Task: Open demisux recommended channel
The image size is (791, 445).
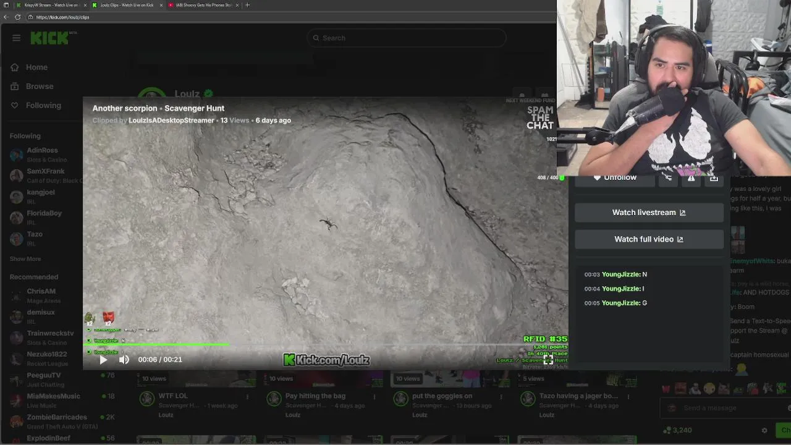Action: point(40,316)
